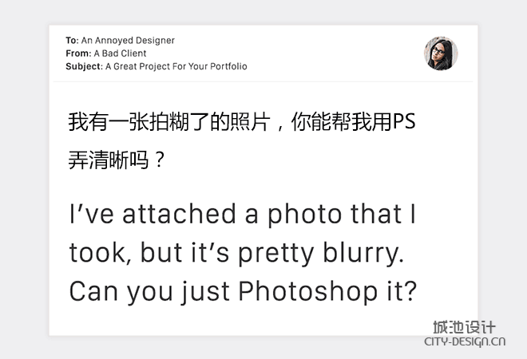Click the bold "Subject:" label
This screenshot has height=359, width=527.
point(85,66)
